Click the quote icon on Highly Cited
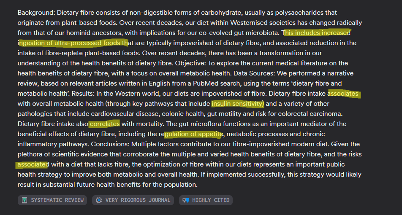This screenshot has height=215, width=402. coord(186,200)
